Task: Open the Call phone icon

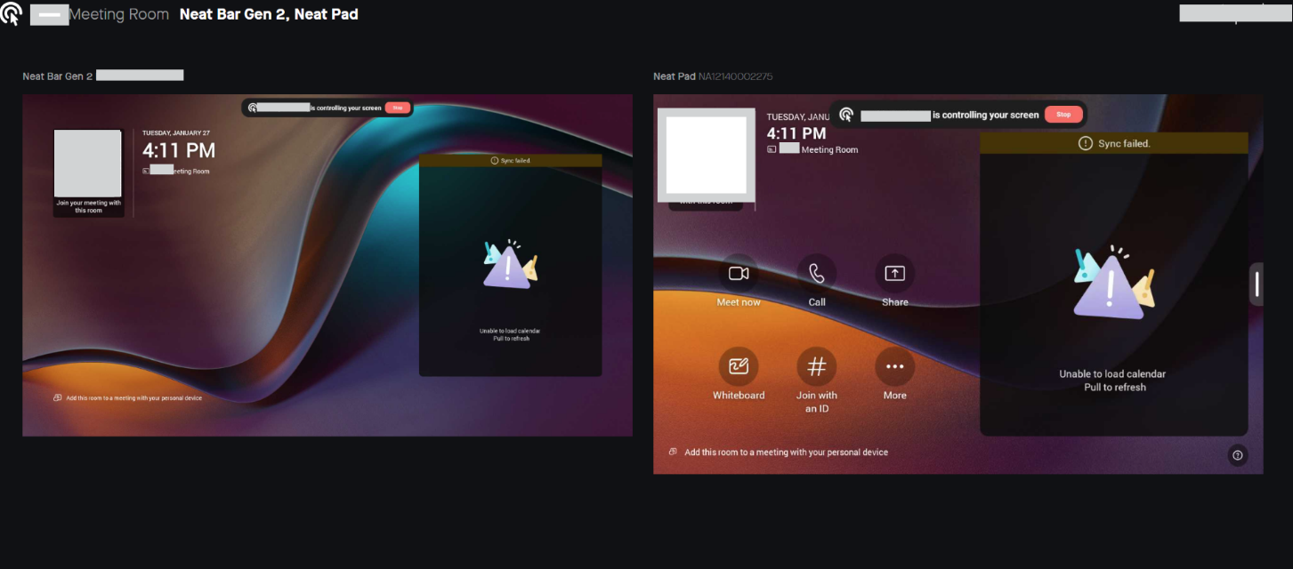Action: [817, 274]
